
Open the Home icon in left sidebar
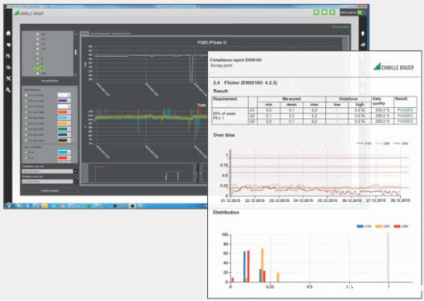8,33
